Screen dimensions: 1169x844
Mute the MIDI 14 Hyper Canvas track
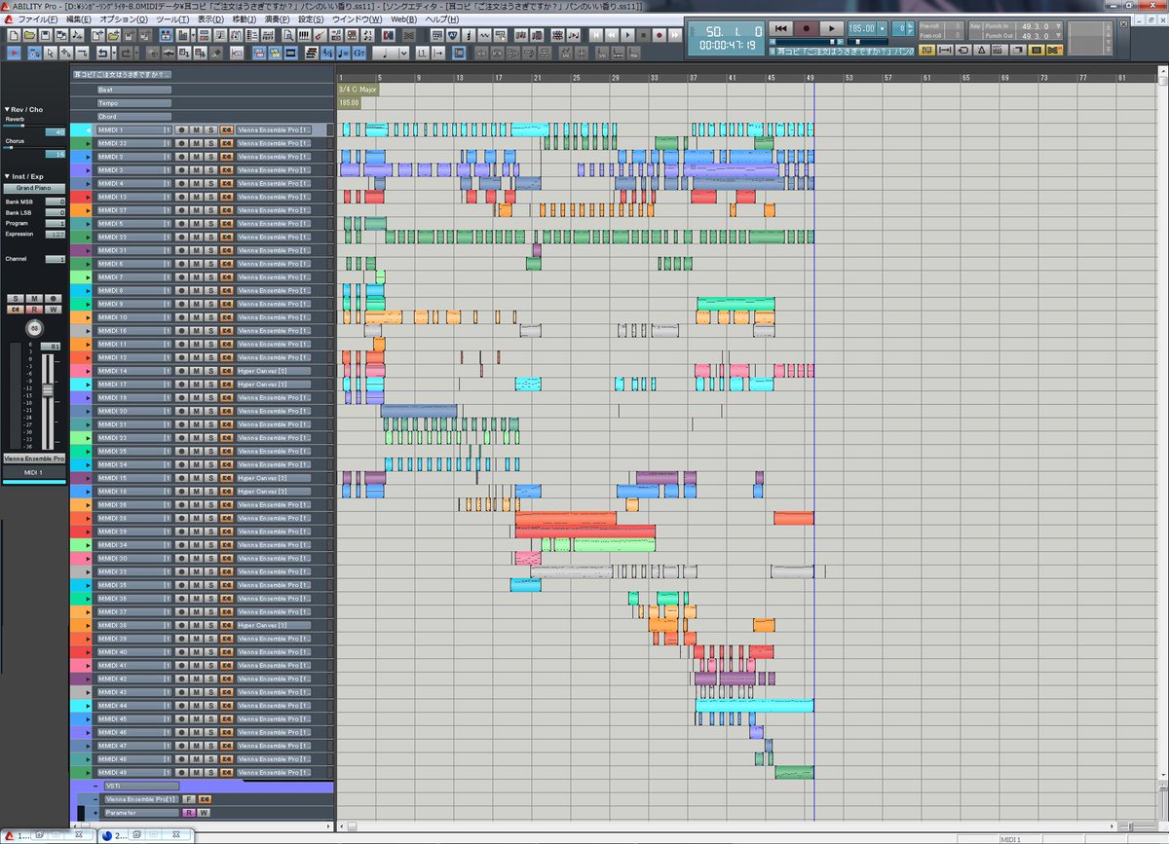tap(196, 371)
